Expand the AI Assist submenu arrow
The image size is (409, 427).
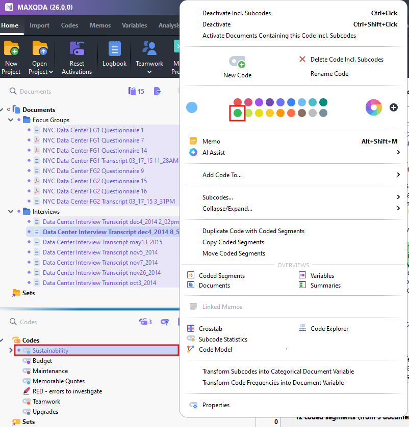coord(398,152)
